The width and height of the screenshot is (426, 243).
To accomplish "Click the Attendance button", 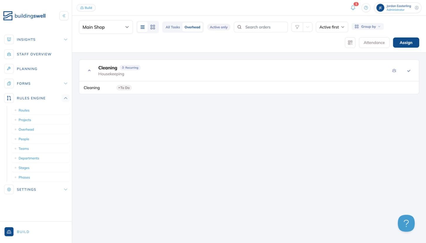I will (x=374, y=43).
